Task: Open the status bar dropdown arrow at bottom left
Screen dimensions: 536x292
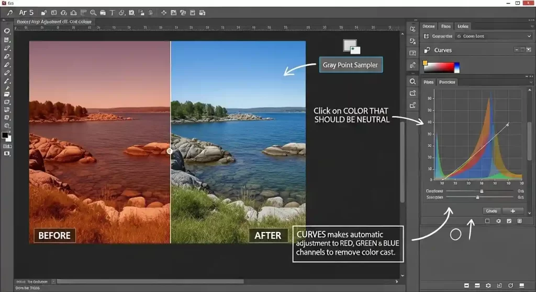Action: pos(53,282)
